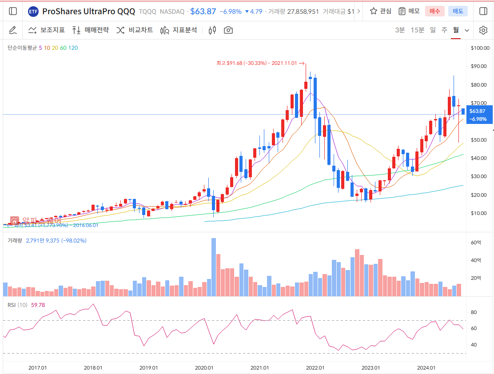Open 지표분석 indicator analysis

pyautogui.click(x=179, y=30)
